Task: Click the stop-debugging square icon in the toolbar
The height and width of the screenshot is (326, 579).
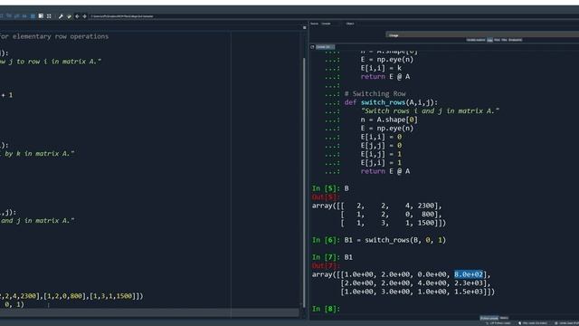Action: pyautogui.click(x=33, y=16)
